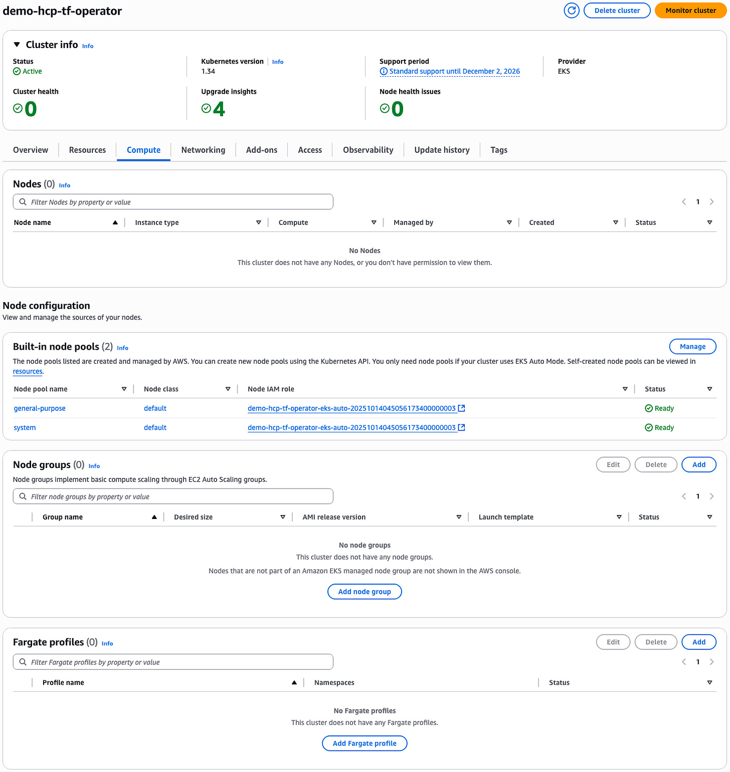Click Edit button in Node groups section
This screenshot has height=772, width=730.
click(613, 465)
